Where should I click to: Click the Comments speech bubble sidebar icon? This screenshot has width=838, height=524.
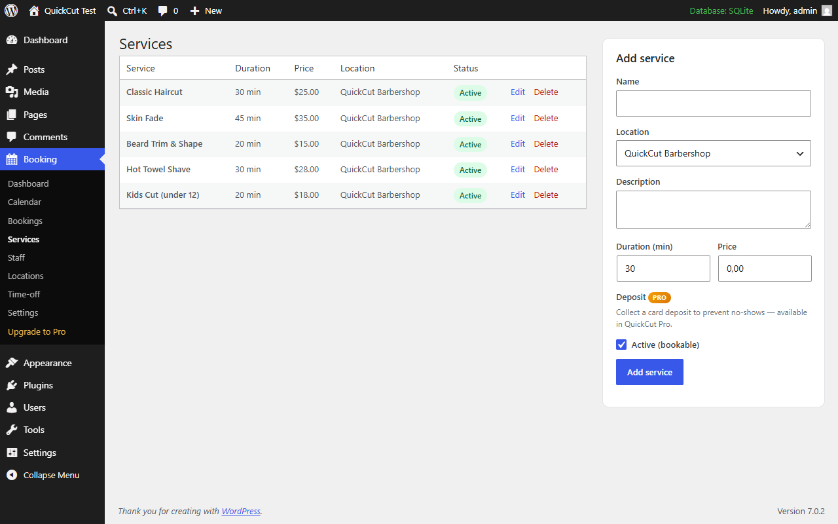12,137
